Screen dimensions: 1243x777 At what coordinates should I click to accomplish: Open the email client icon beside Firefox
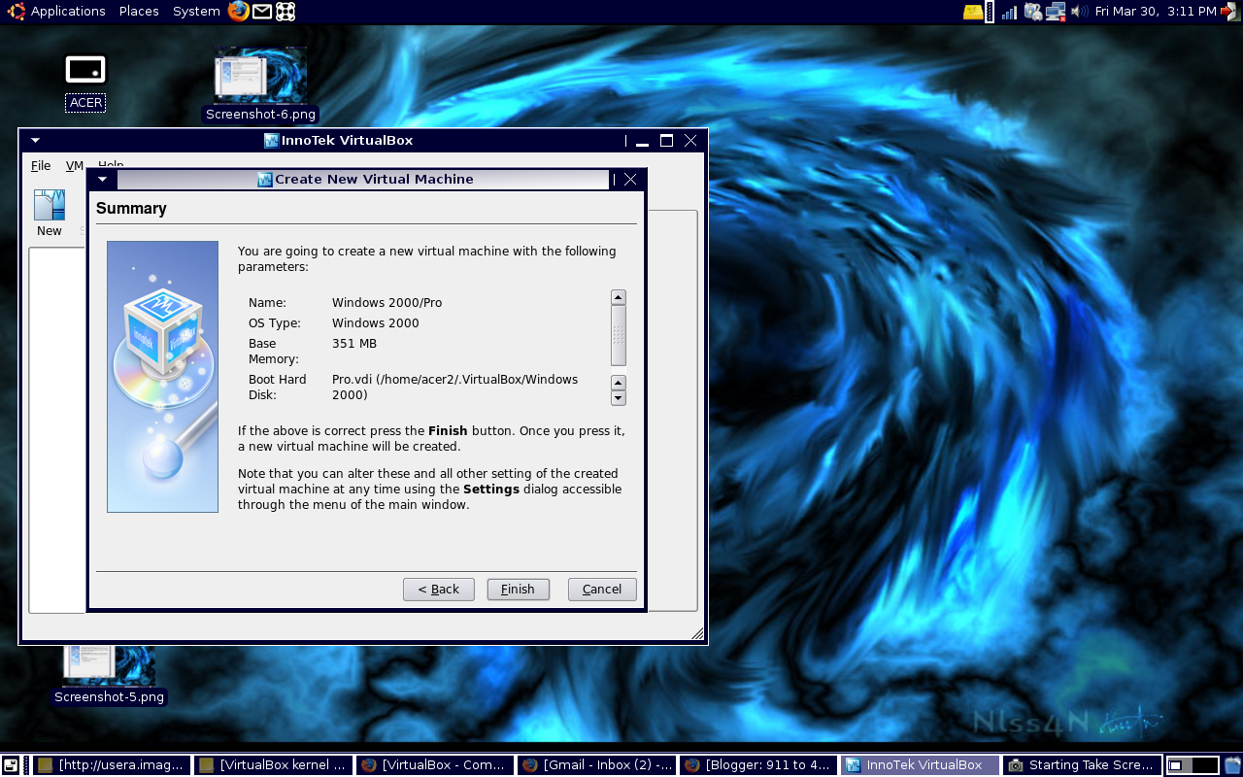click(260, 12)
